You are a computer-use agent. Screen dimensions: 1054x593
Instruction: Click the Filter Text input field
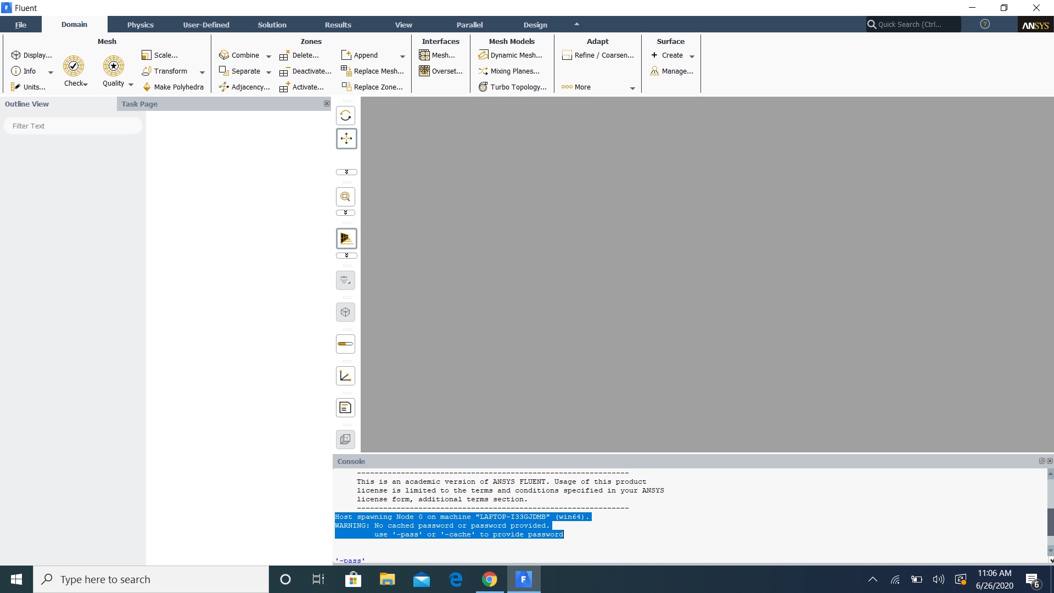[x=73, y=126]
